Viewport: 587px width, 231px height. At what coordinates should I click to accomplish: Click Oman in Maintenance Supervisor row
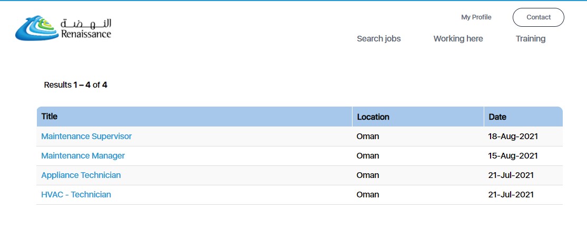368,136
